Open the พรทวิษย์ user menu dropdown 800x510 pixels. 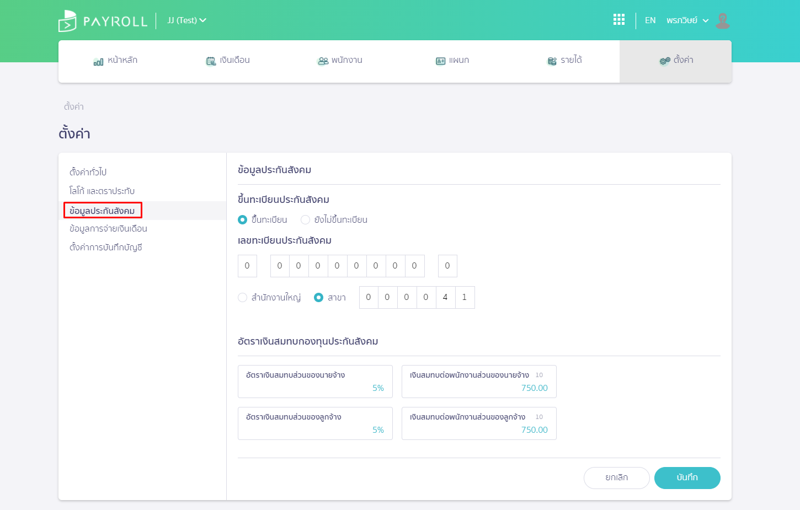point(687,20)
